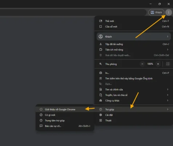Click the Tìm và chỉnh sửa icon
Viewport: 173px width, 146px height.
pyautogui.click(x=101, y=89)
